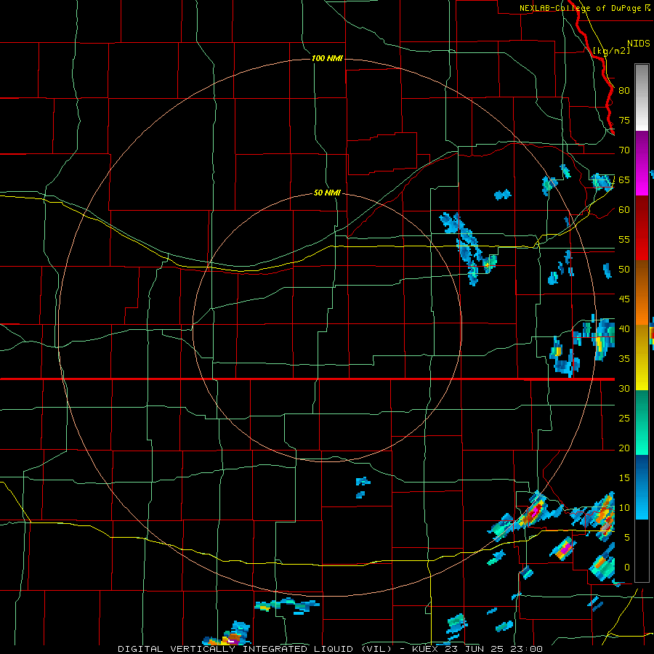Click the KUEX station ID in the caption
Image resolution: width=654 pixels, height=654 pixels.
tap(425, 649)
